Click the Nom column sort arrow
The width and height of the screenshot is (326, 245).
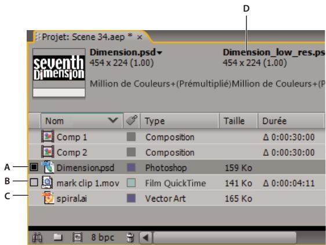[113, 120]
